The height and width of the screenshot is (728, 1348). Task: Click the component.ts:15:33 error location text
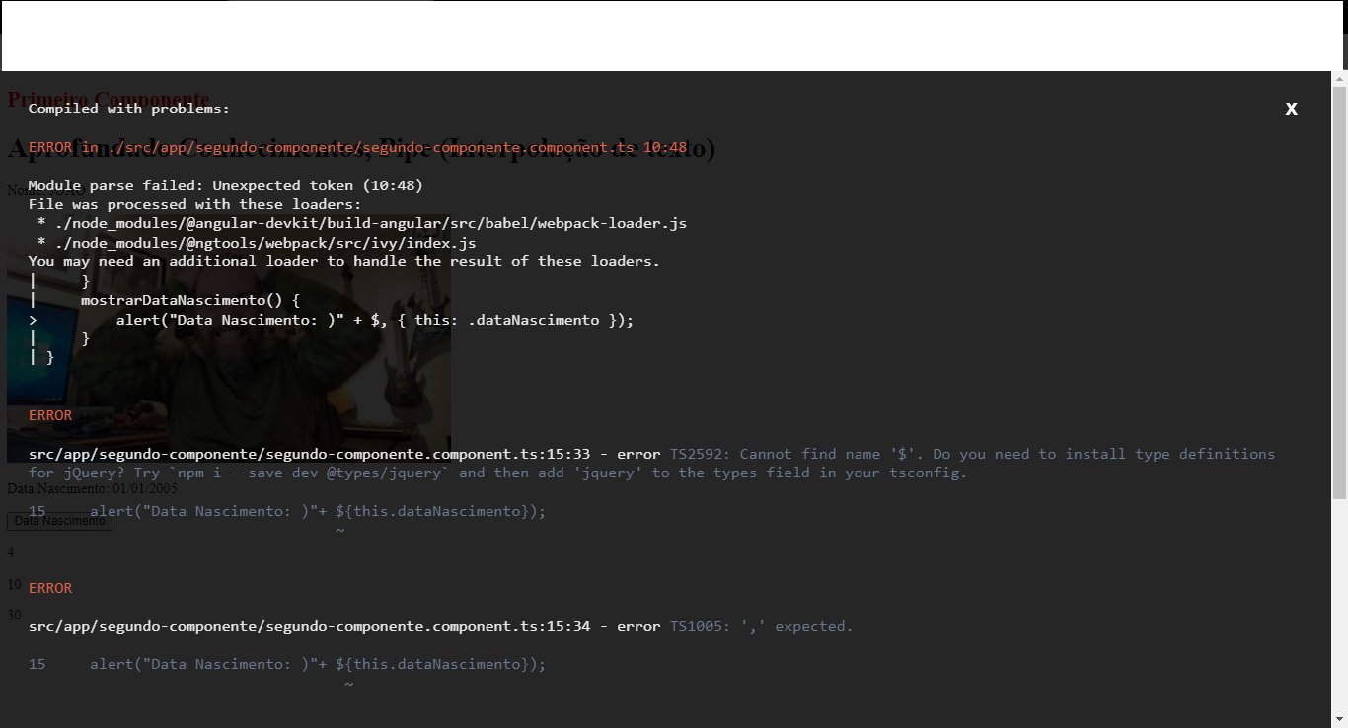(309, 454)
